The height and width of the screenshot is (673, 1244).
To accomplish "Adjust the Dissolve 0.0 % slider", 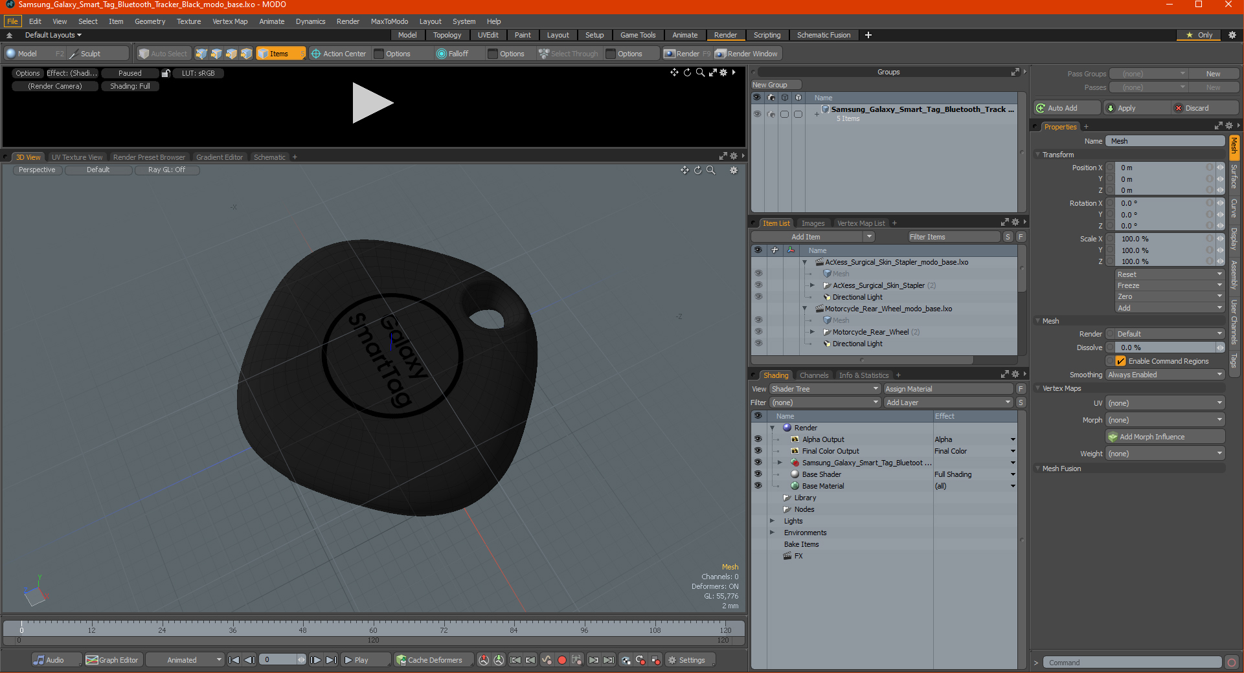I will (1165, 348).
